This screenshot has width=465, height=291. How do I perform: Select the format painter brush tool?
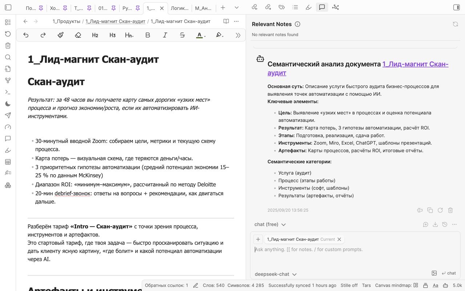pyautogui.click(x=61, y=35)
